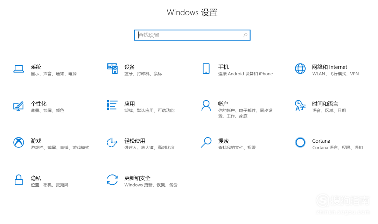Open 个性化 settings title
This screenshot has width=378, height=224.
point(38,104)
